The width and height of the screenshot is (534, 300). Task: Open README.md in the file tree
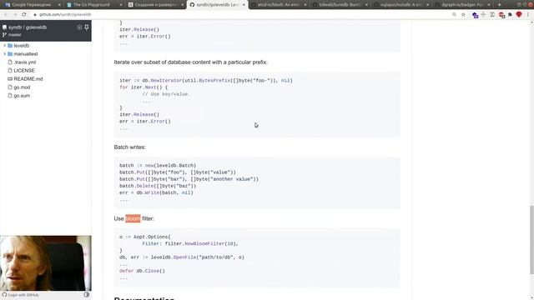pyautogui.click(x=28, y=78)
